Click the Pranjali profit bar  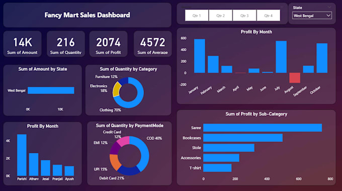tap(57, 170)
